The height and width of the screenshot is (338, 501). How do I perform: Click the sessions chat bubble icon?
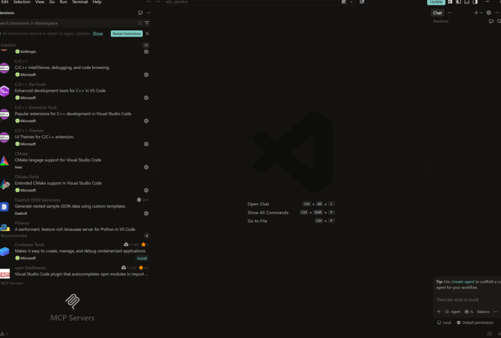pos(491,21)
